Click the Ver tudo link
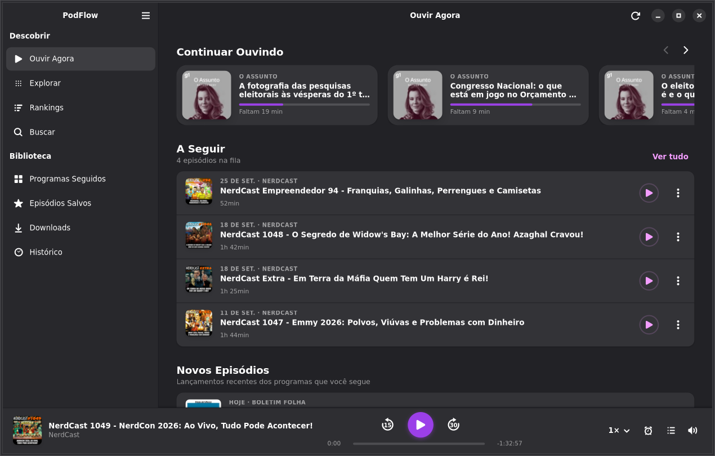715x456 pixels. click(x=670, y=157)
